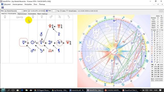164x92 pixels.
Task: Click the Центр column header
Action: tap(19, 17)
